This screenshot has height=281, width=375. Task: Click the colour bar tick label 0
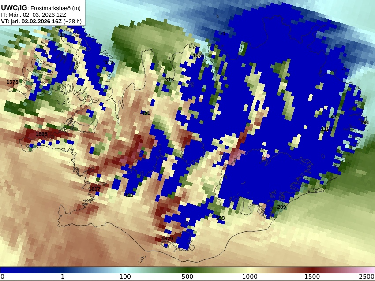[2, 277]
